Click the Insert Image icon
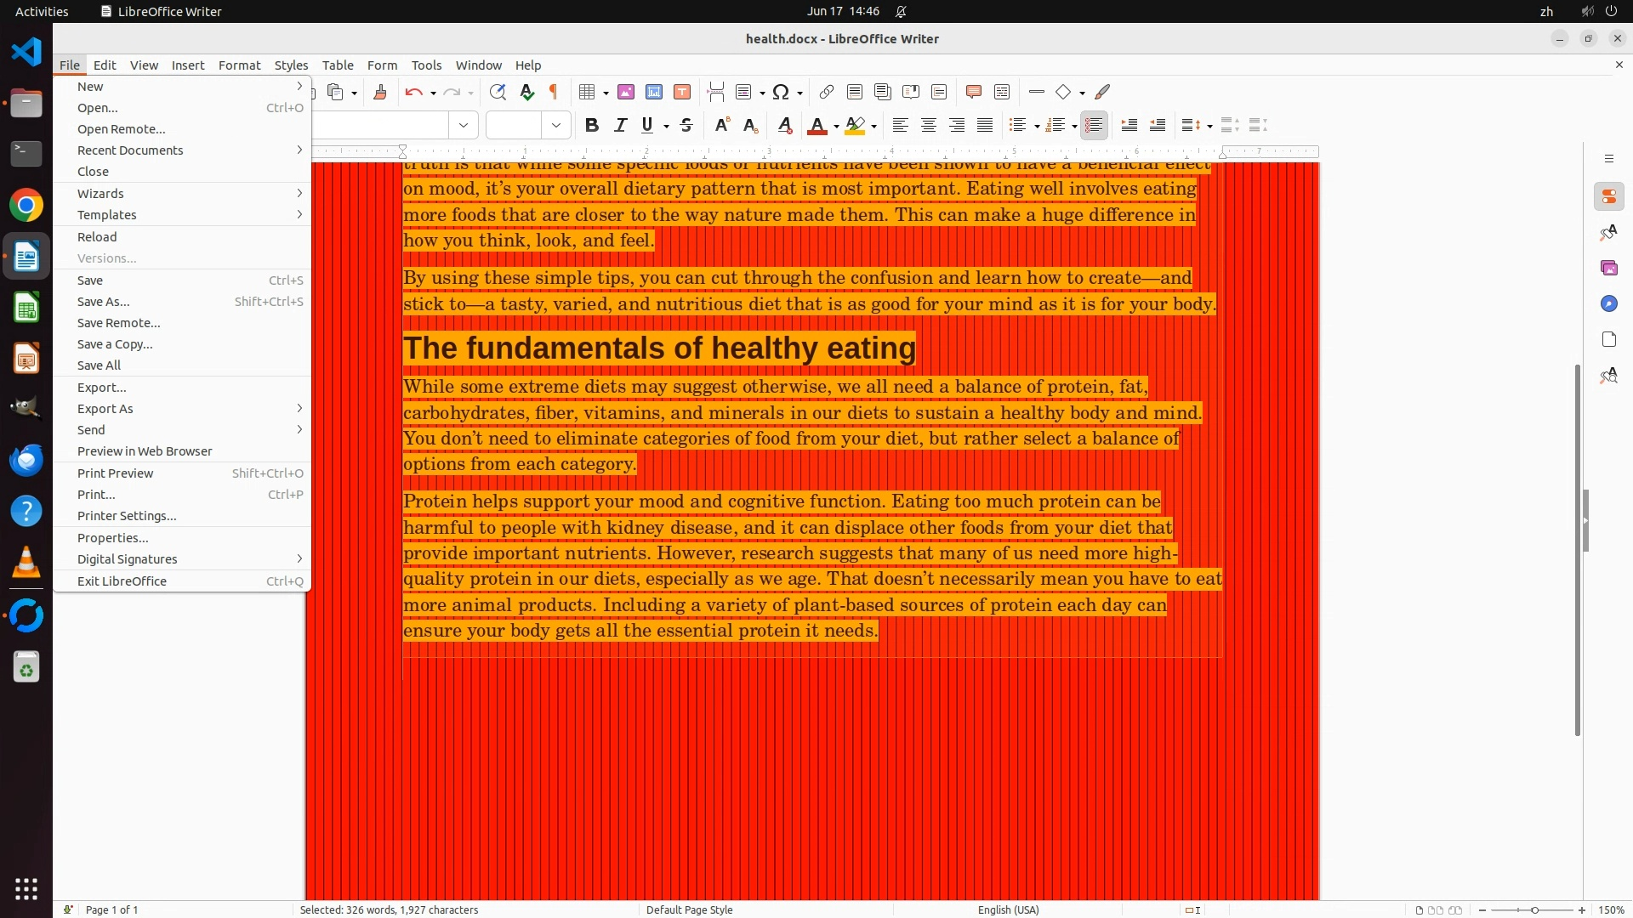The image size is (1633, 918). (626, 92)
